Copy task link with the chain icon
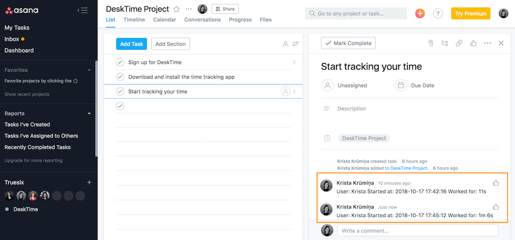This screenshot has width=515, height=240. (x=459, y=43)
